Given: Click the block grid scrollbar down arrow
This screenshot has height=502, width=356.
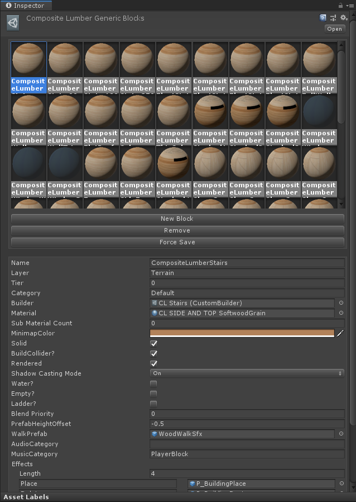Looking at the screenshot, I should point(341,204).
